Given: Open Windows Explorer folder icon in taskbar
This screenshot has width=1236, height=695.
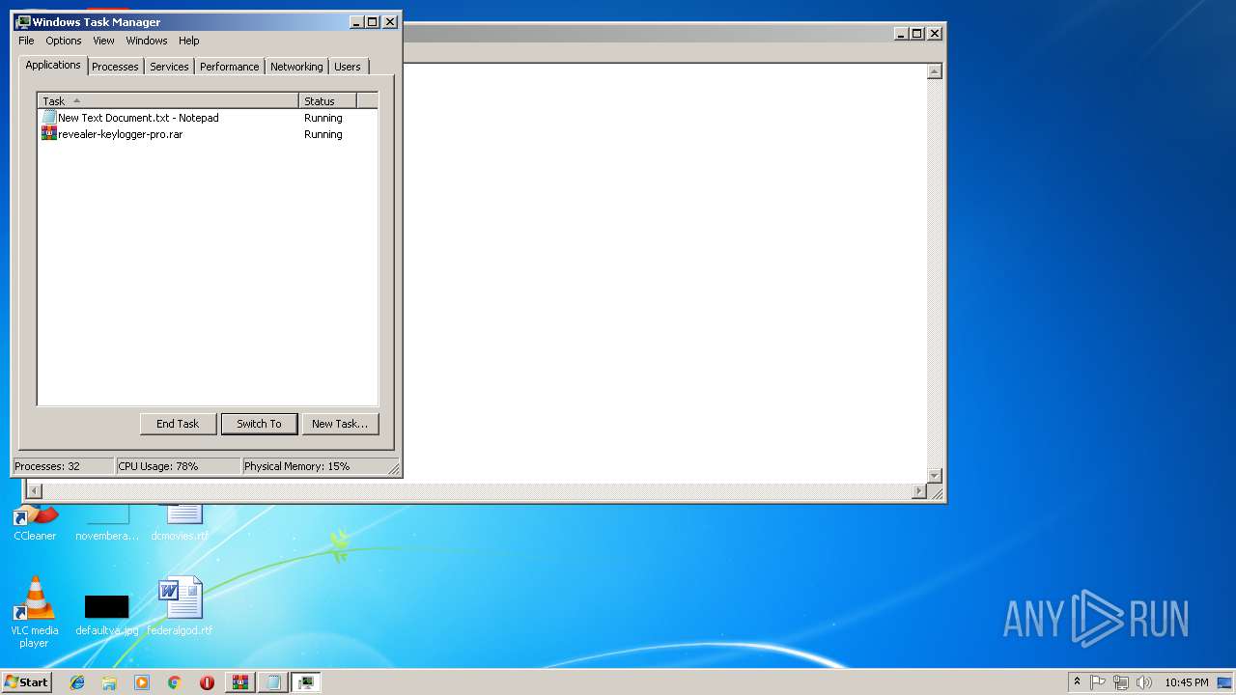Looking at the screenshot, I should [109, 682].
